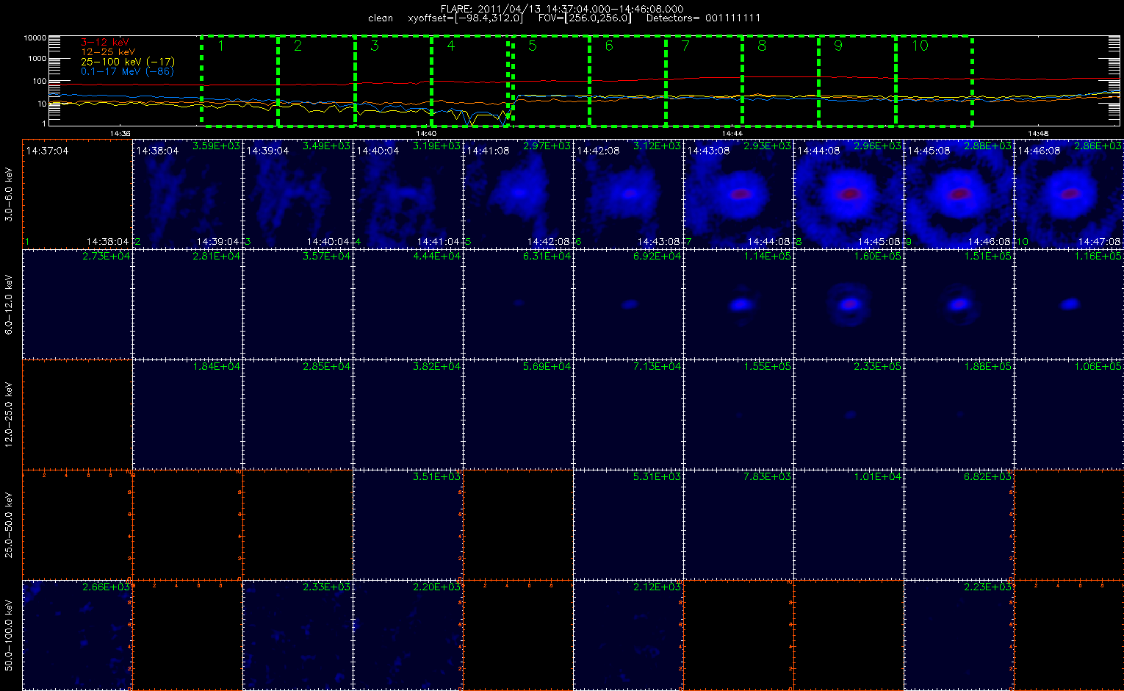
Task: Open the 6-12 keV image with peak 6.92E+04
Action: [x=628, y=304]
